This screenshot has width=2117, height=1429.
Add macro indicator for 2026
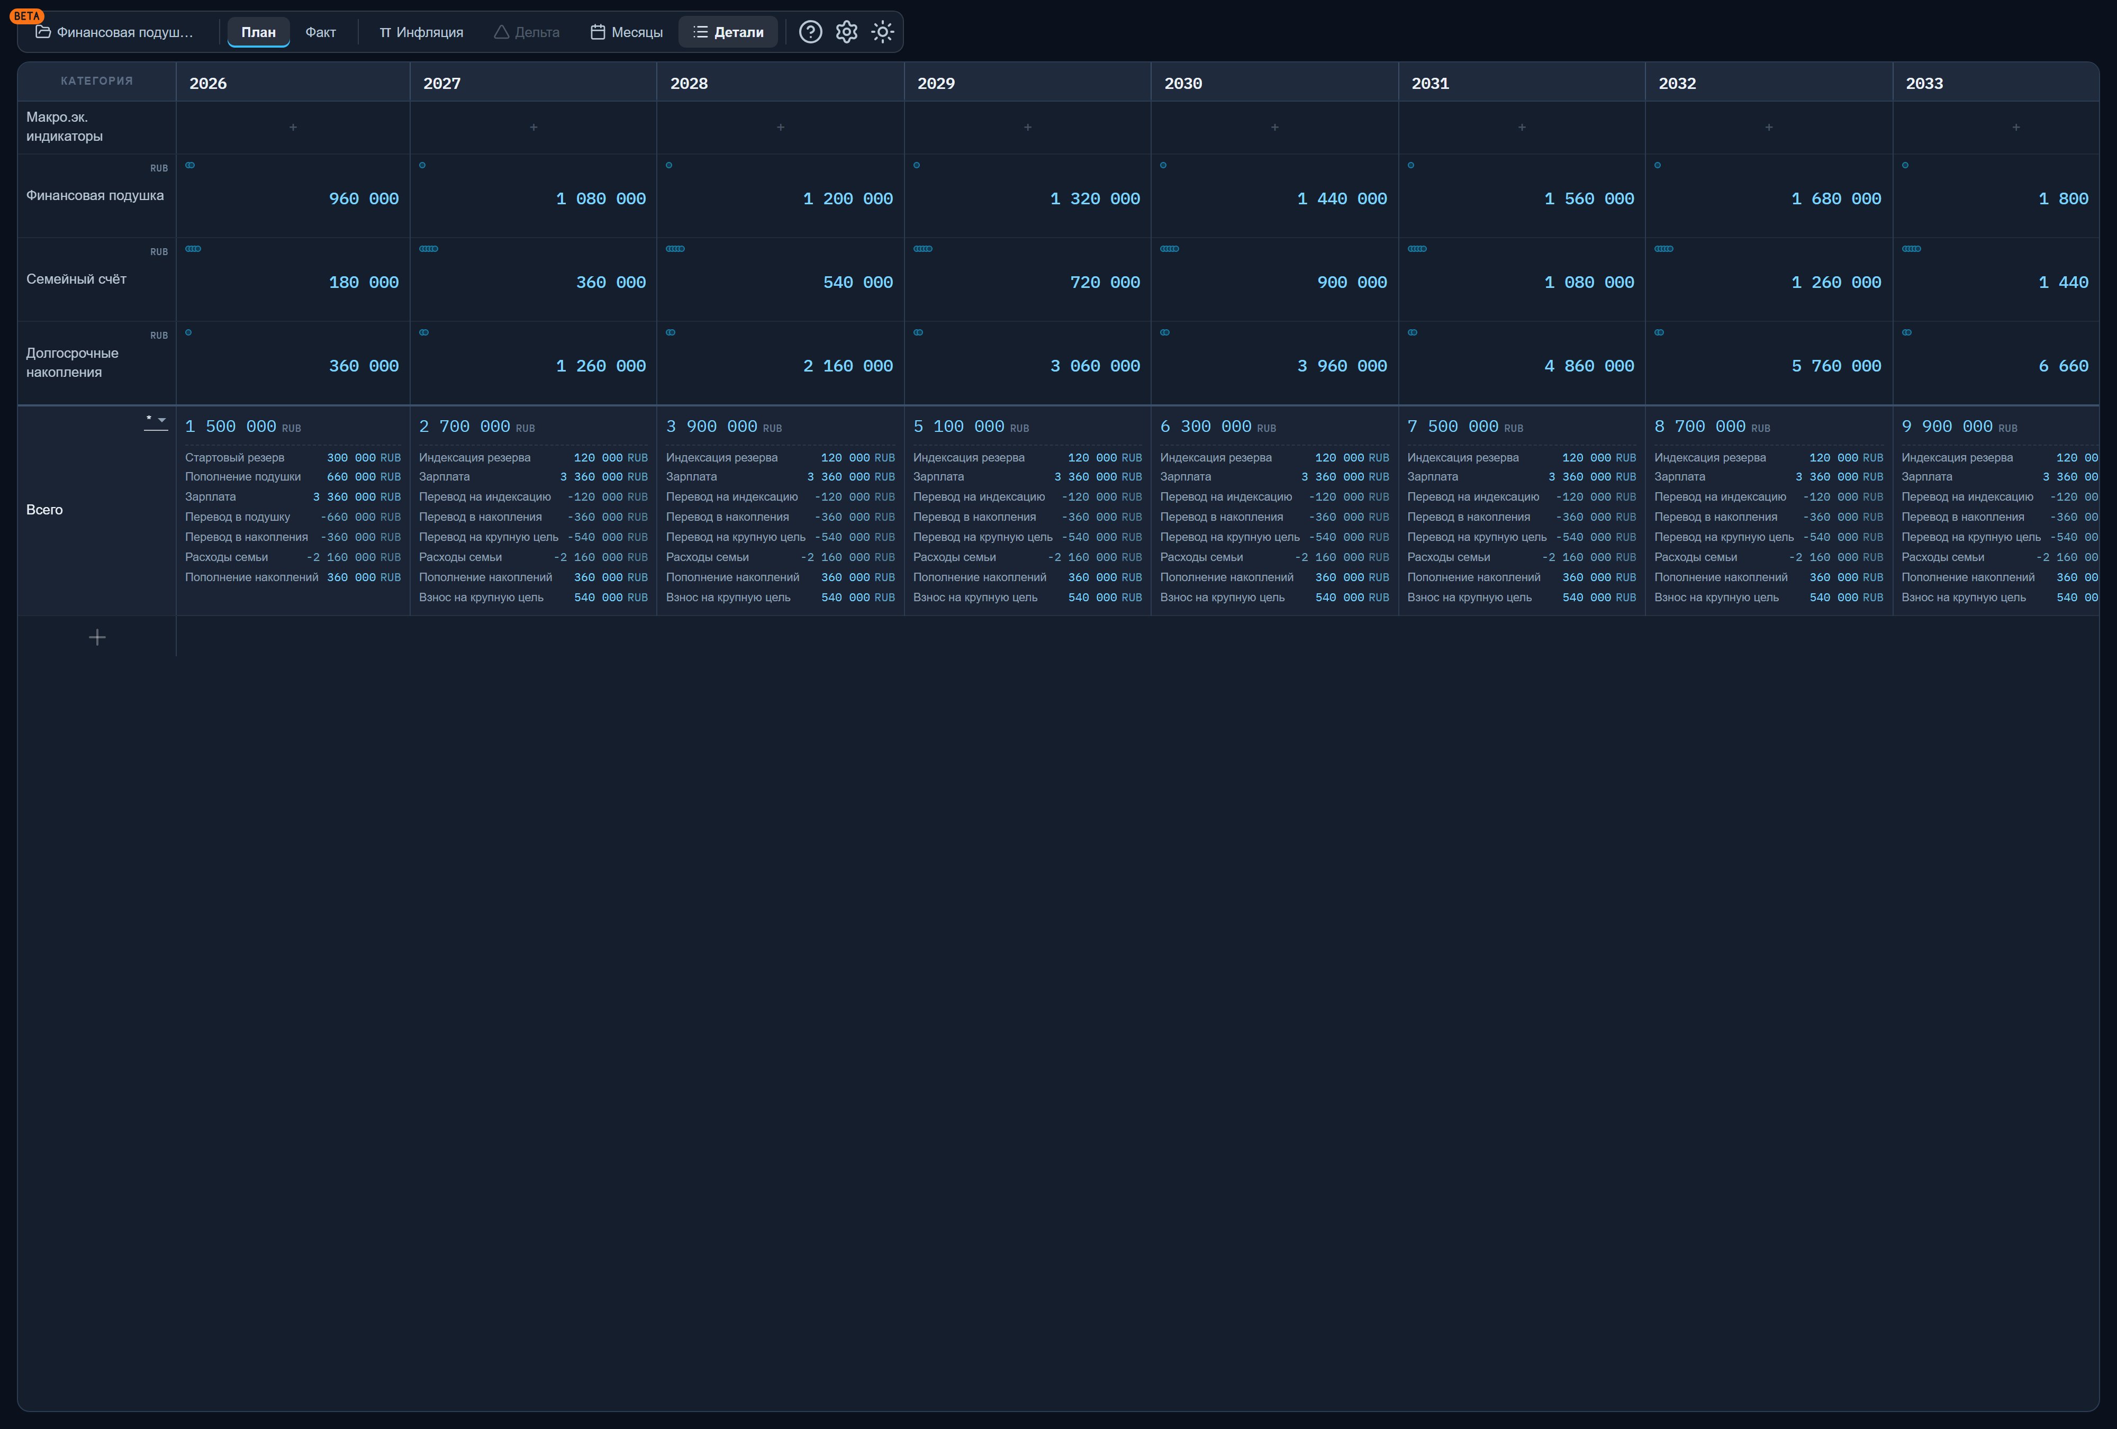coord(293,128)
